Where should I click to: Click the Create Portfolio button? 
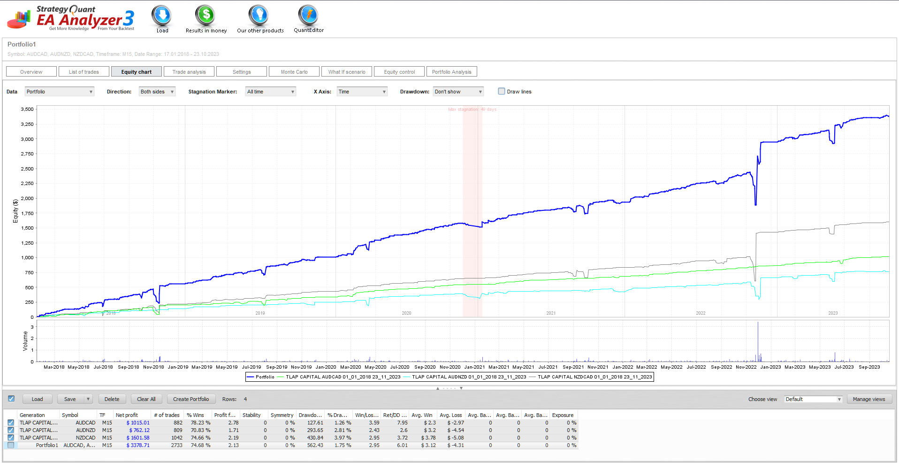[191, 399]
